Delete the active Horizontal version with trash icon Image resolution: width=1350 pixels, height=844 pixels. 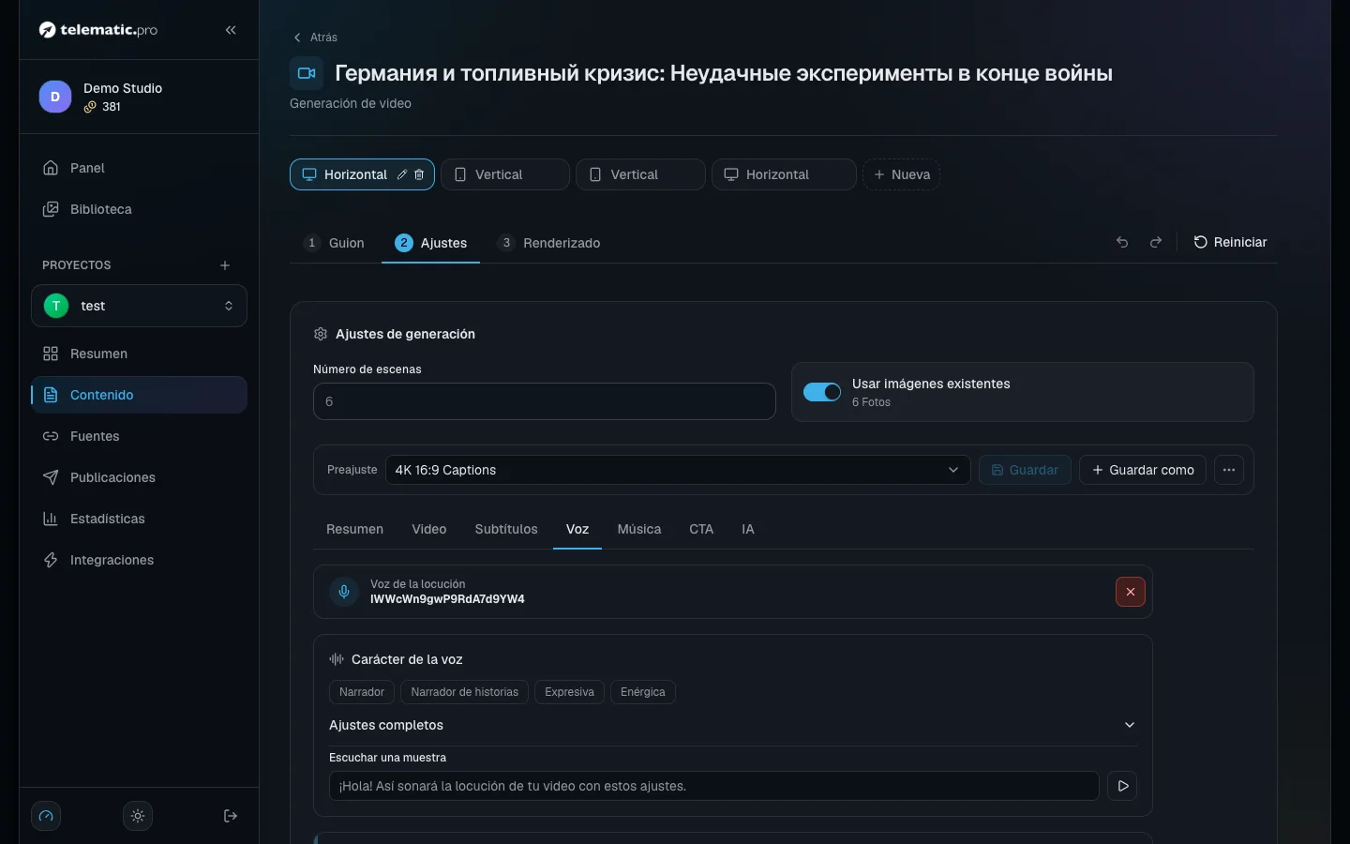[419, 174]
